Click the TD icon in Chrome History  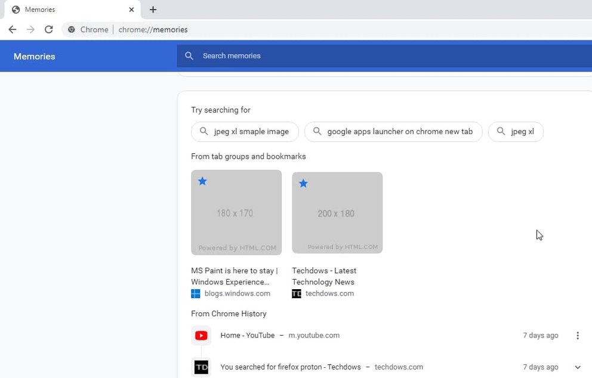coord(201,367)
